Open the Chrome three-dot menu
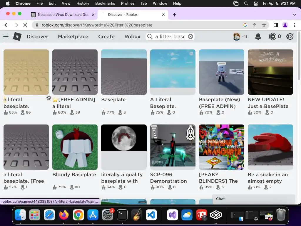 pyautogui.click(x=295, y=25)
